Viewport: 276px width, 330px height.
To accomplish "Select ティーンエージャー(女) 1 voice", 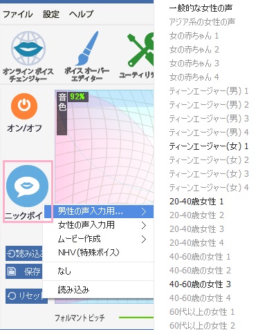I will pyautogui.click(x=209, y=146).
